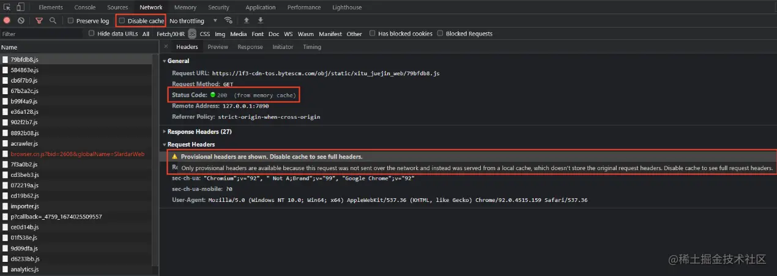The width and height of the screenshot is (777, 276).
Task: Toggle the device toolbar icon
Action: coord(20,7)
